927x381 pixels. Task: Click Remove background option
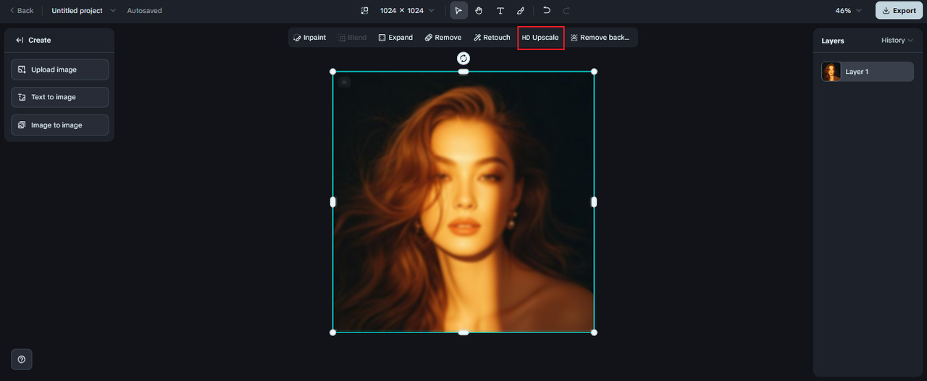[x=600, y=38]
